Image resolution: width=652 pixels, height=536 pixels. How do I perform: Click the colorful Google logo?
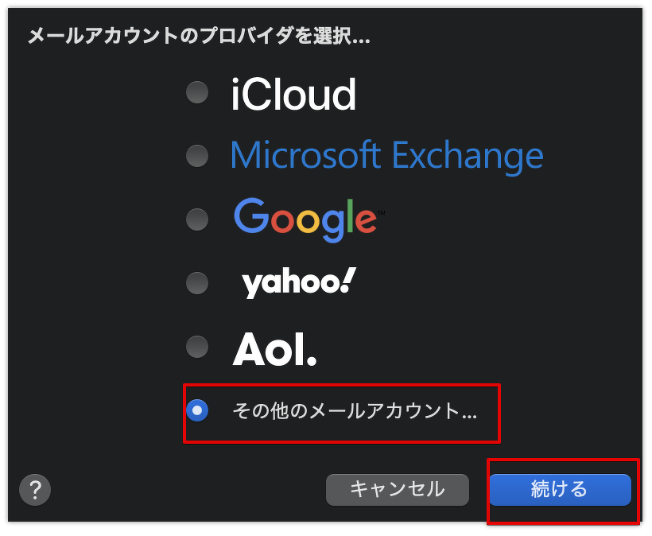(x=305, y=219)
